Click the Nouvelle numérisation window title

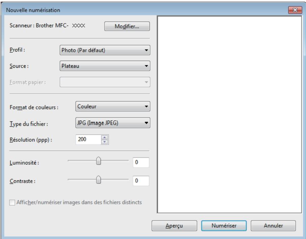point(33,10)
